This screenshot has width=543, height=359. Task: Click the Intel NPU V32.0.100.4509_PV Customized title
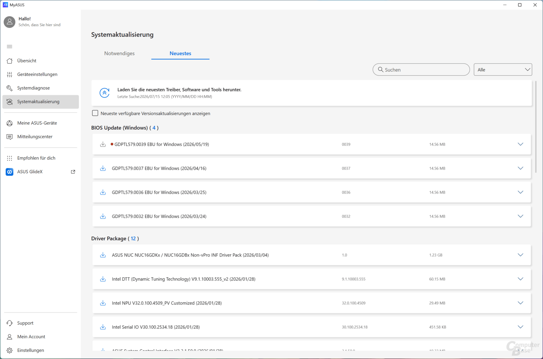167,303
